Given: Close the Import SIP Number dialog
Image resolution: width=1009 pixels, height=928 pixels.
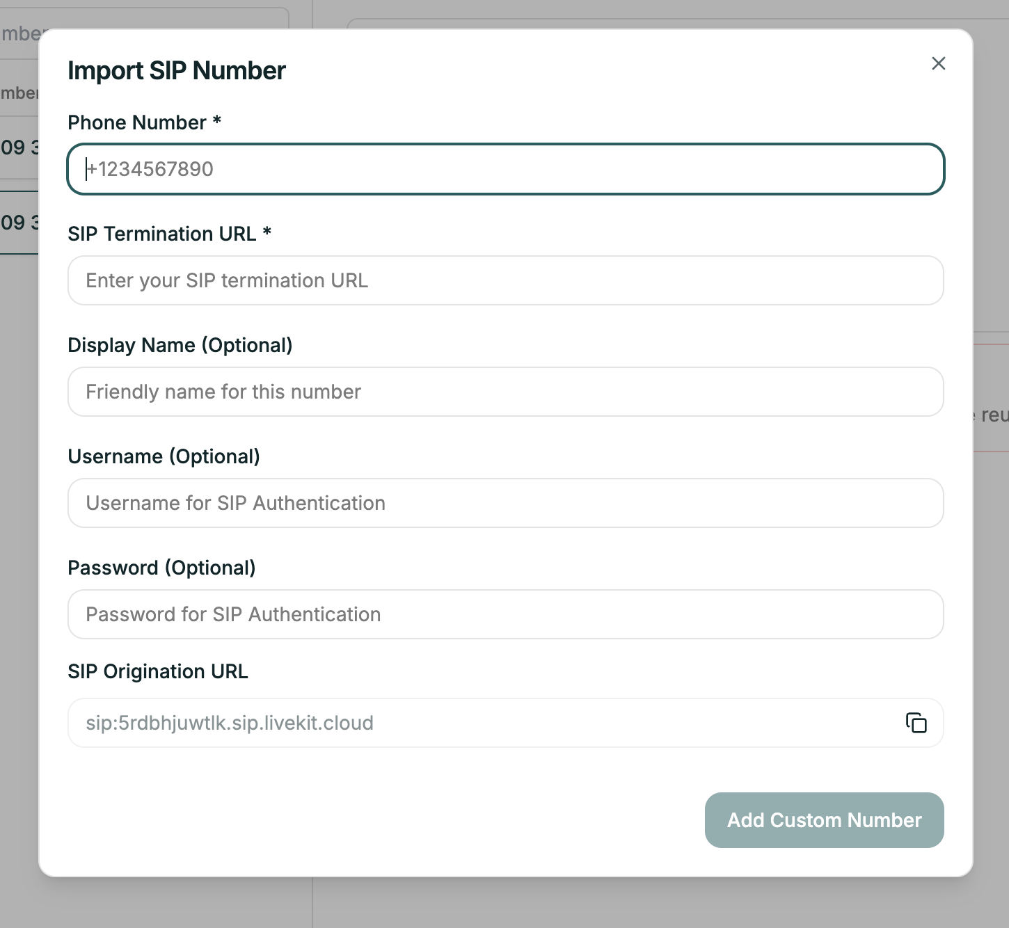Looking at the screenshot, I should (938, 63).
